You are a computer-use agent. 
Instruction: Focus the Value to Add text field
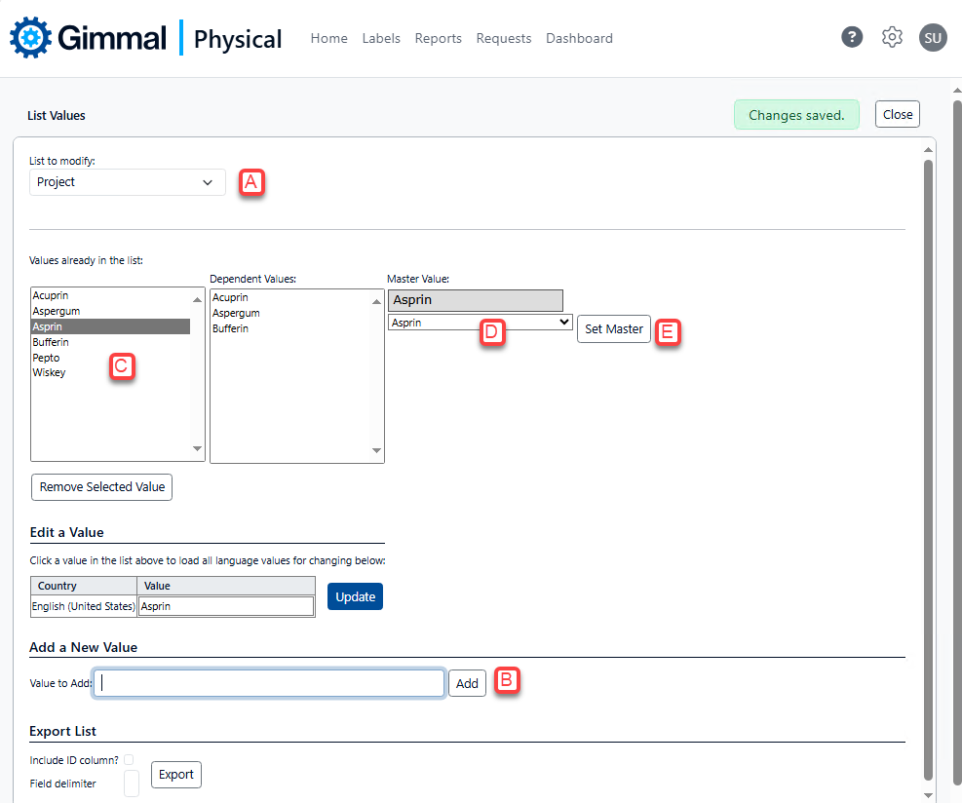click(269, 683)
